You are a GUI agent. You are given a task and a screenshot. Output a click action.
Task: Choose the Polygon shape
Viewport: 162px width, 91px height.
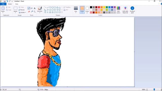tap(57, 7)
